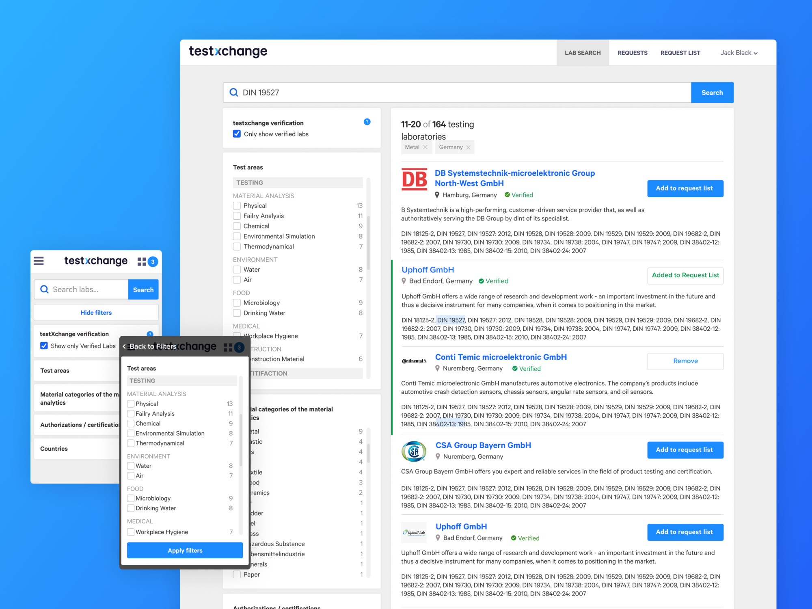Check Microbiology in main filter panel
The height and width of the screenshot is (609, 812).
(237, 303)
